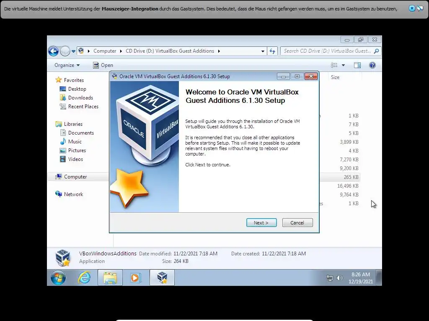429x321 pixels.
Task: Select the CD Drive (D:) VirtualBox Guest Additions breadcrumb
Action: click(170, 51)
